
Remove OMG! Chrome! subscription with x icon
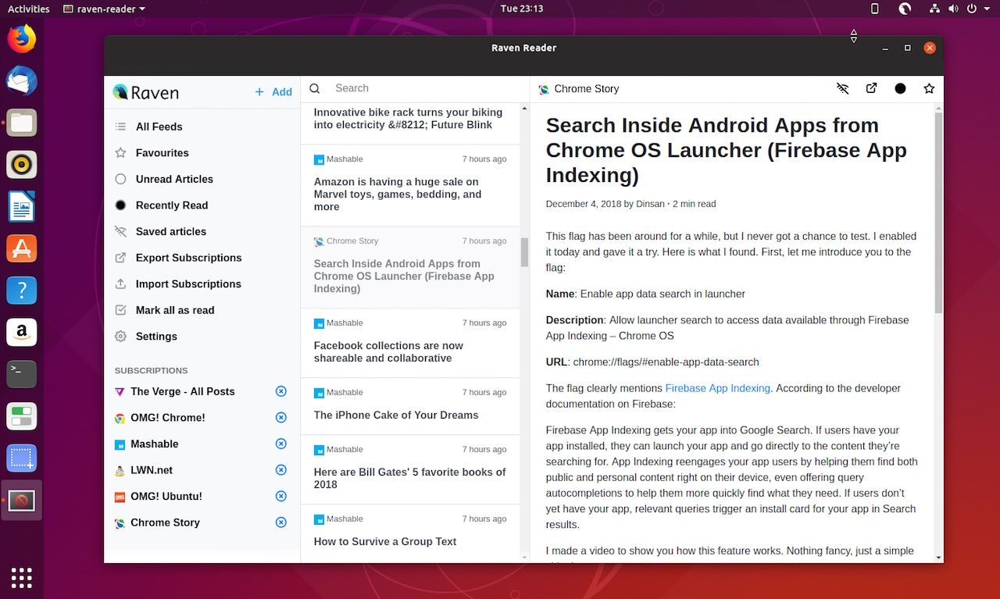tap(281, 418)
